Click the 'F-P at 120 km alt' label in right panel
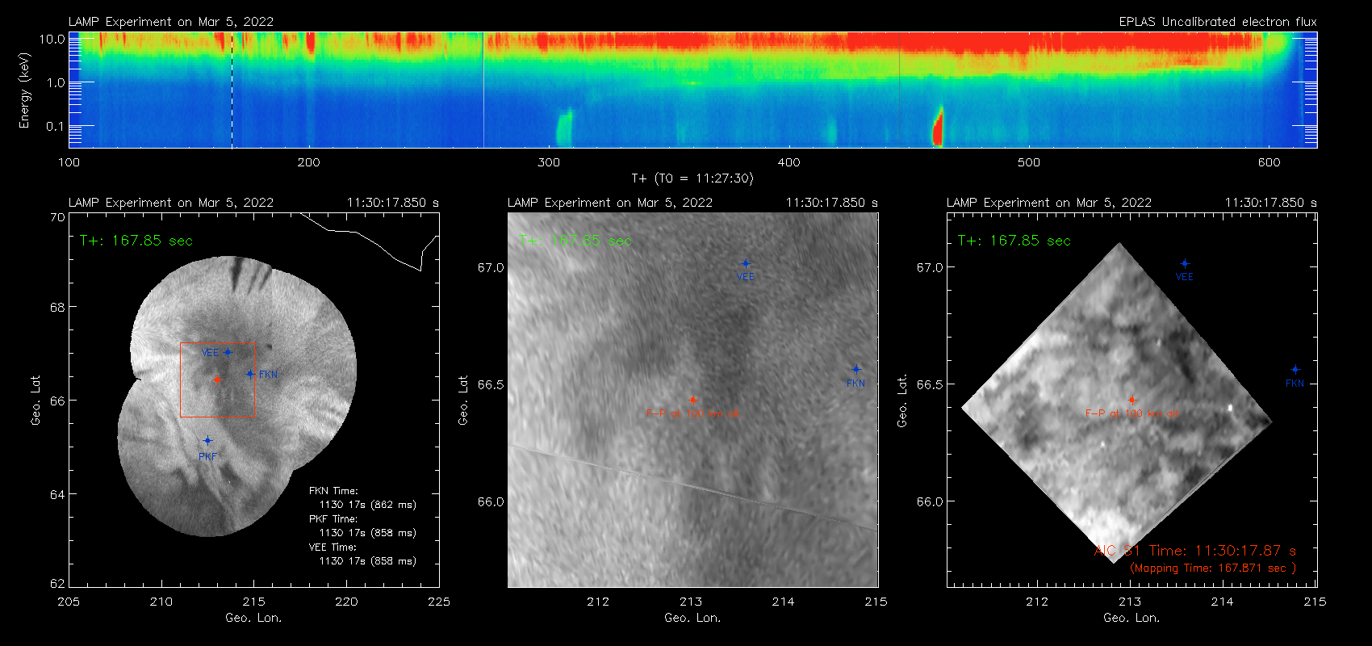 click(x=1131, y=413)
